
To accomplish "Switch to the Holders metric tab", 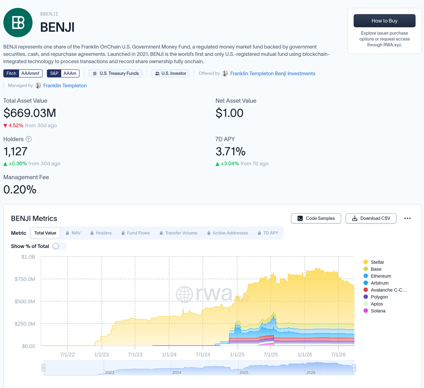I will point(101,233).
